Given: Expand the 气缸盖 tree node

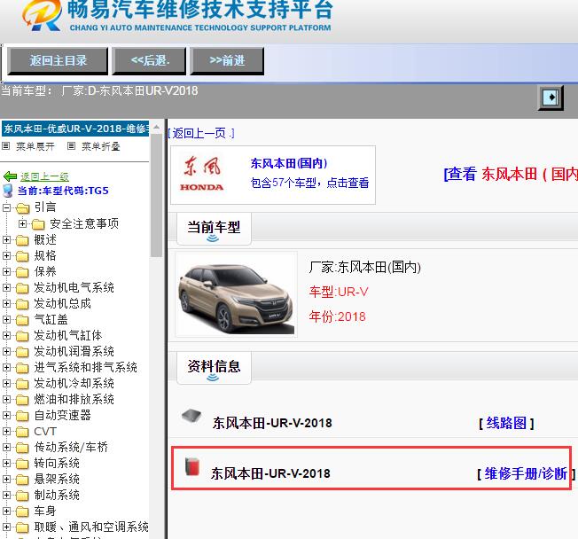Looking at the screenshot, I should click(x=6, y=319).
